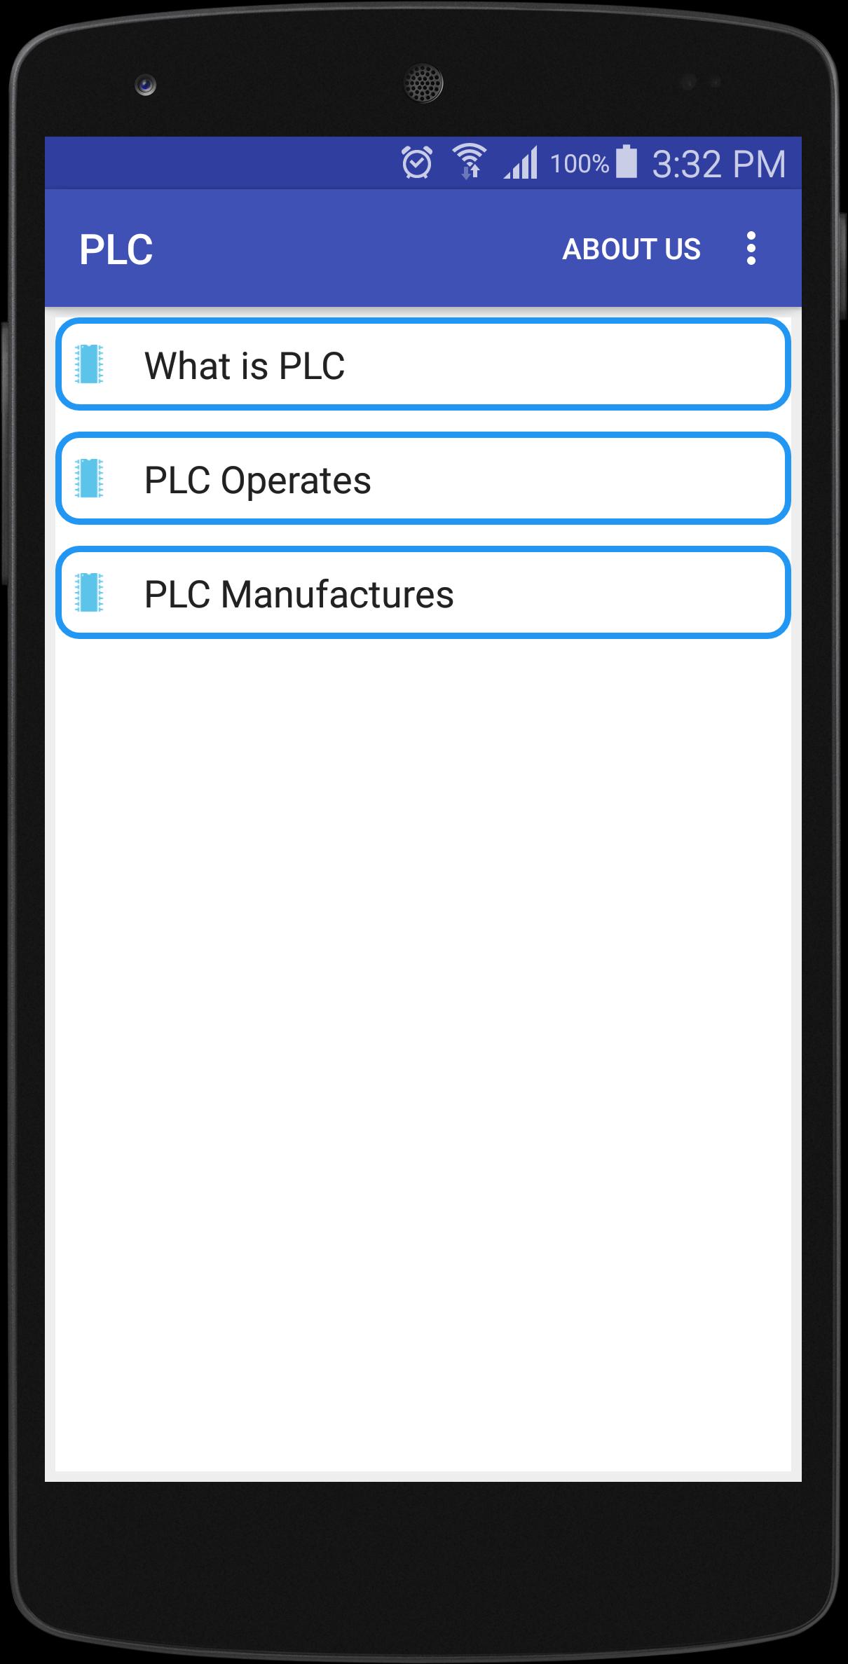The width and height of the screenshot is (848, 1664).
Task: Tap the chip icon beside What is PLC
Action: click(x=89, y=364)
